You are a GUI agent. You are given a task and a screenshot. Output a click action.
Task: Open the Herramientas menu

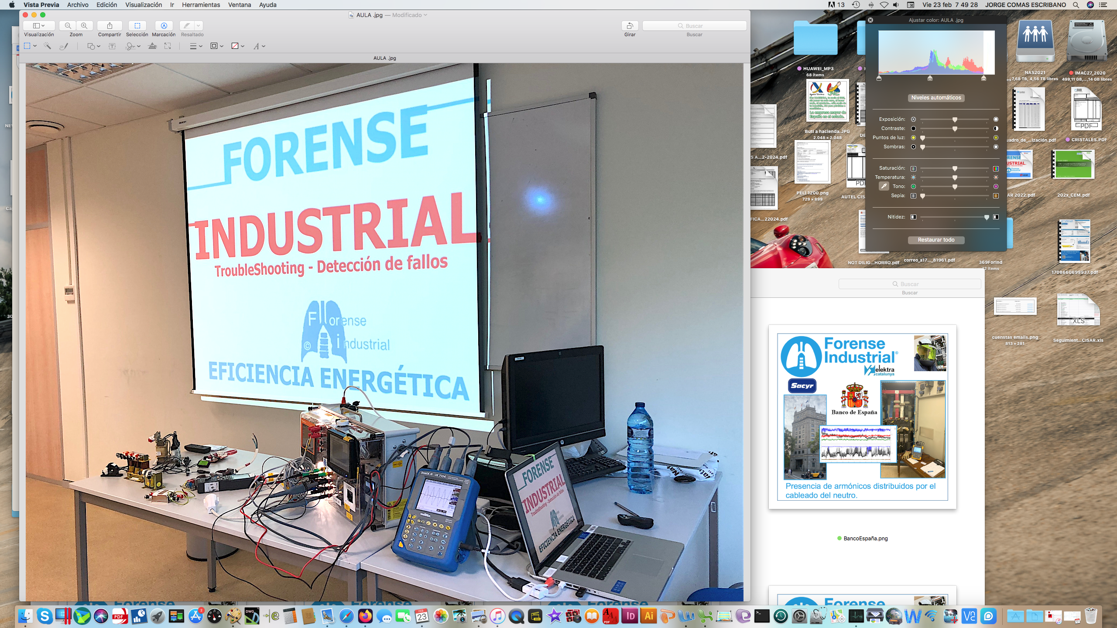(x=201, y=5)
